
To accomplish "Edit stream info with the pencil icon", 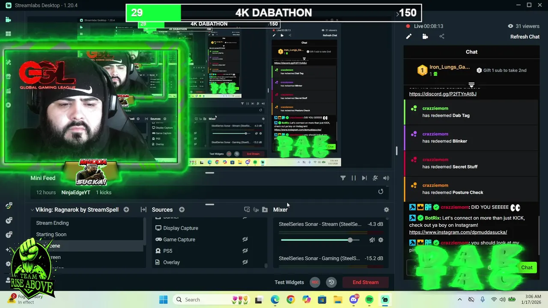I will [408, 36].
